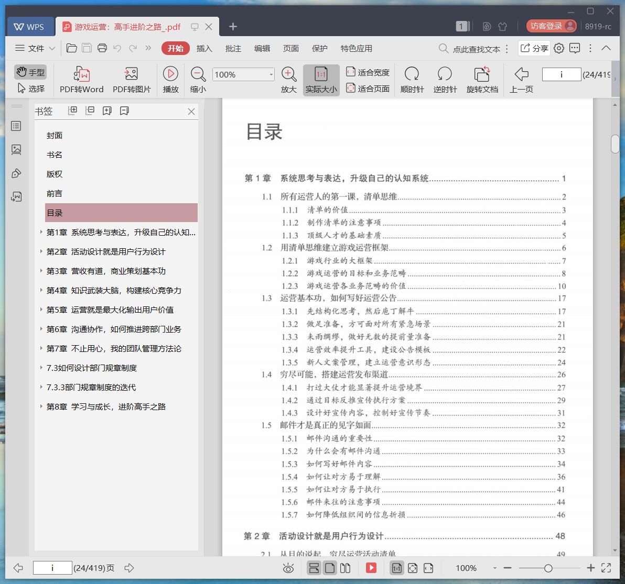Show more quick access tools chevron
This screenshot has height=584, width=625.
click(148, 48)
